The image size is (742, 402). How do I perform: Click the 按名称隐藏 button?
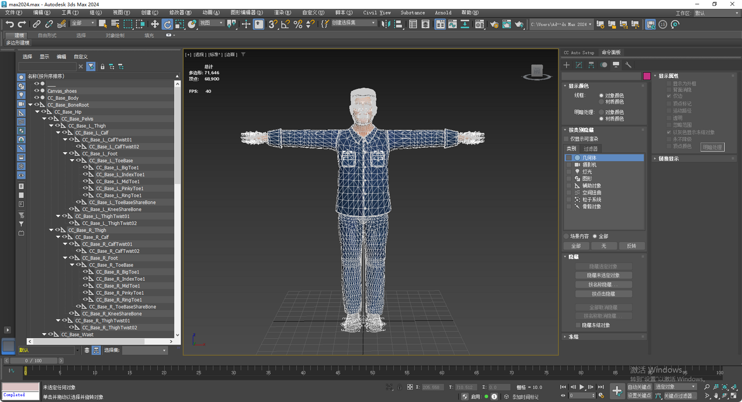pyautogui.click(x=603, y=285)
